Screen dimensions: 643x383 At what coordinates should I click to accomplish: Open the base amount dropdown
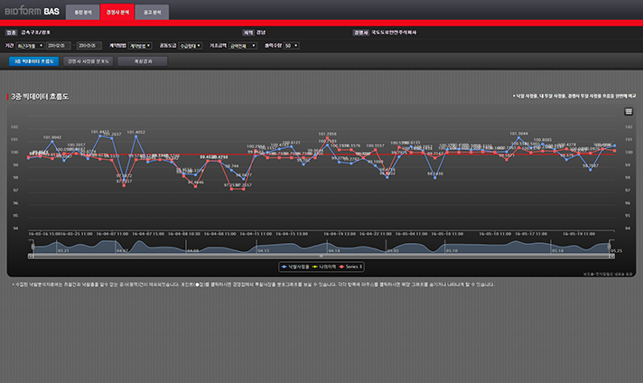click(x=243, y=45)
